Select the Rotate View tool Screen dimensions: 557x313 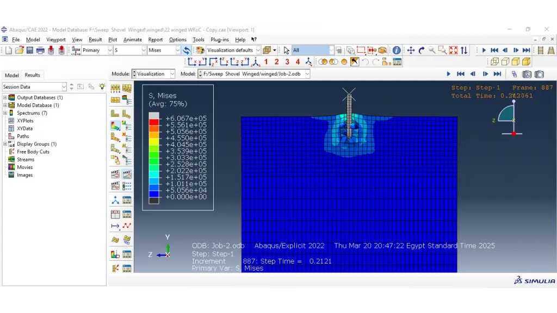(x=422, y=51)
